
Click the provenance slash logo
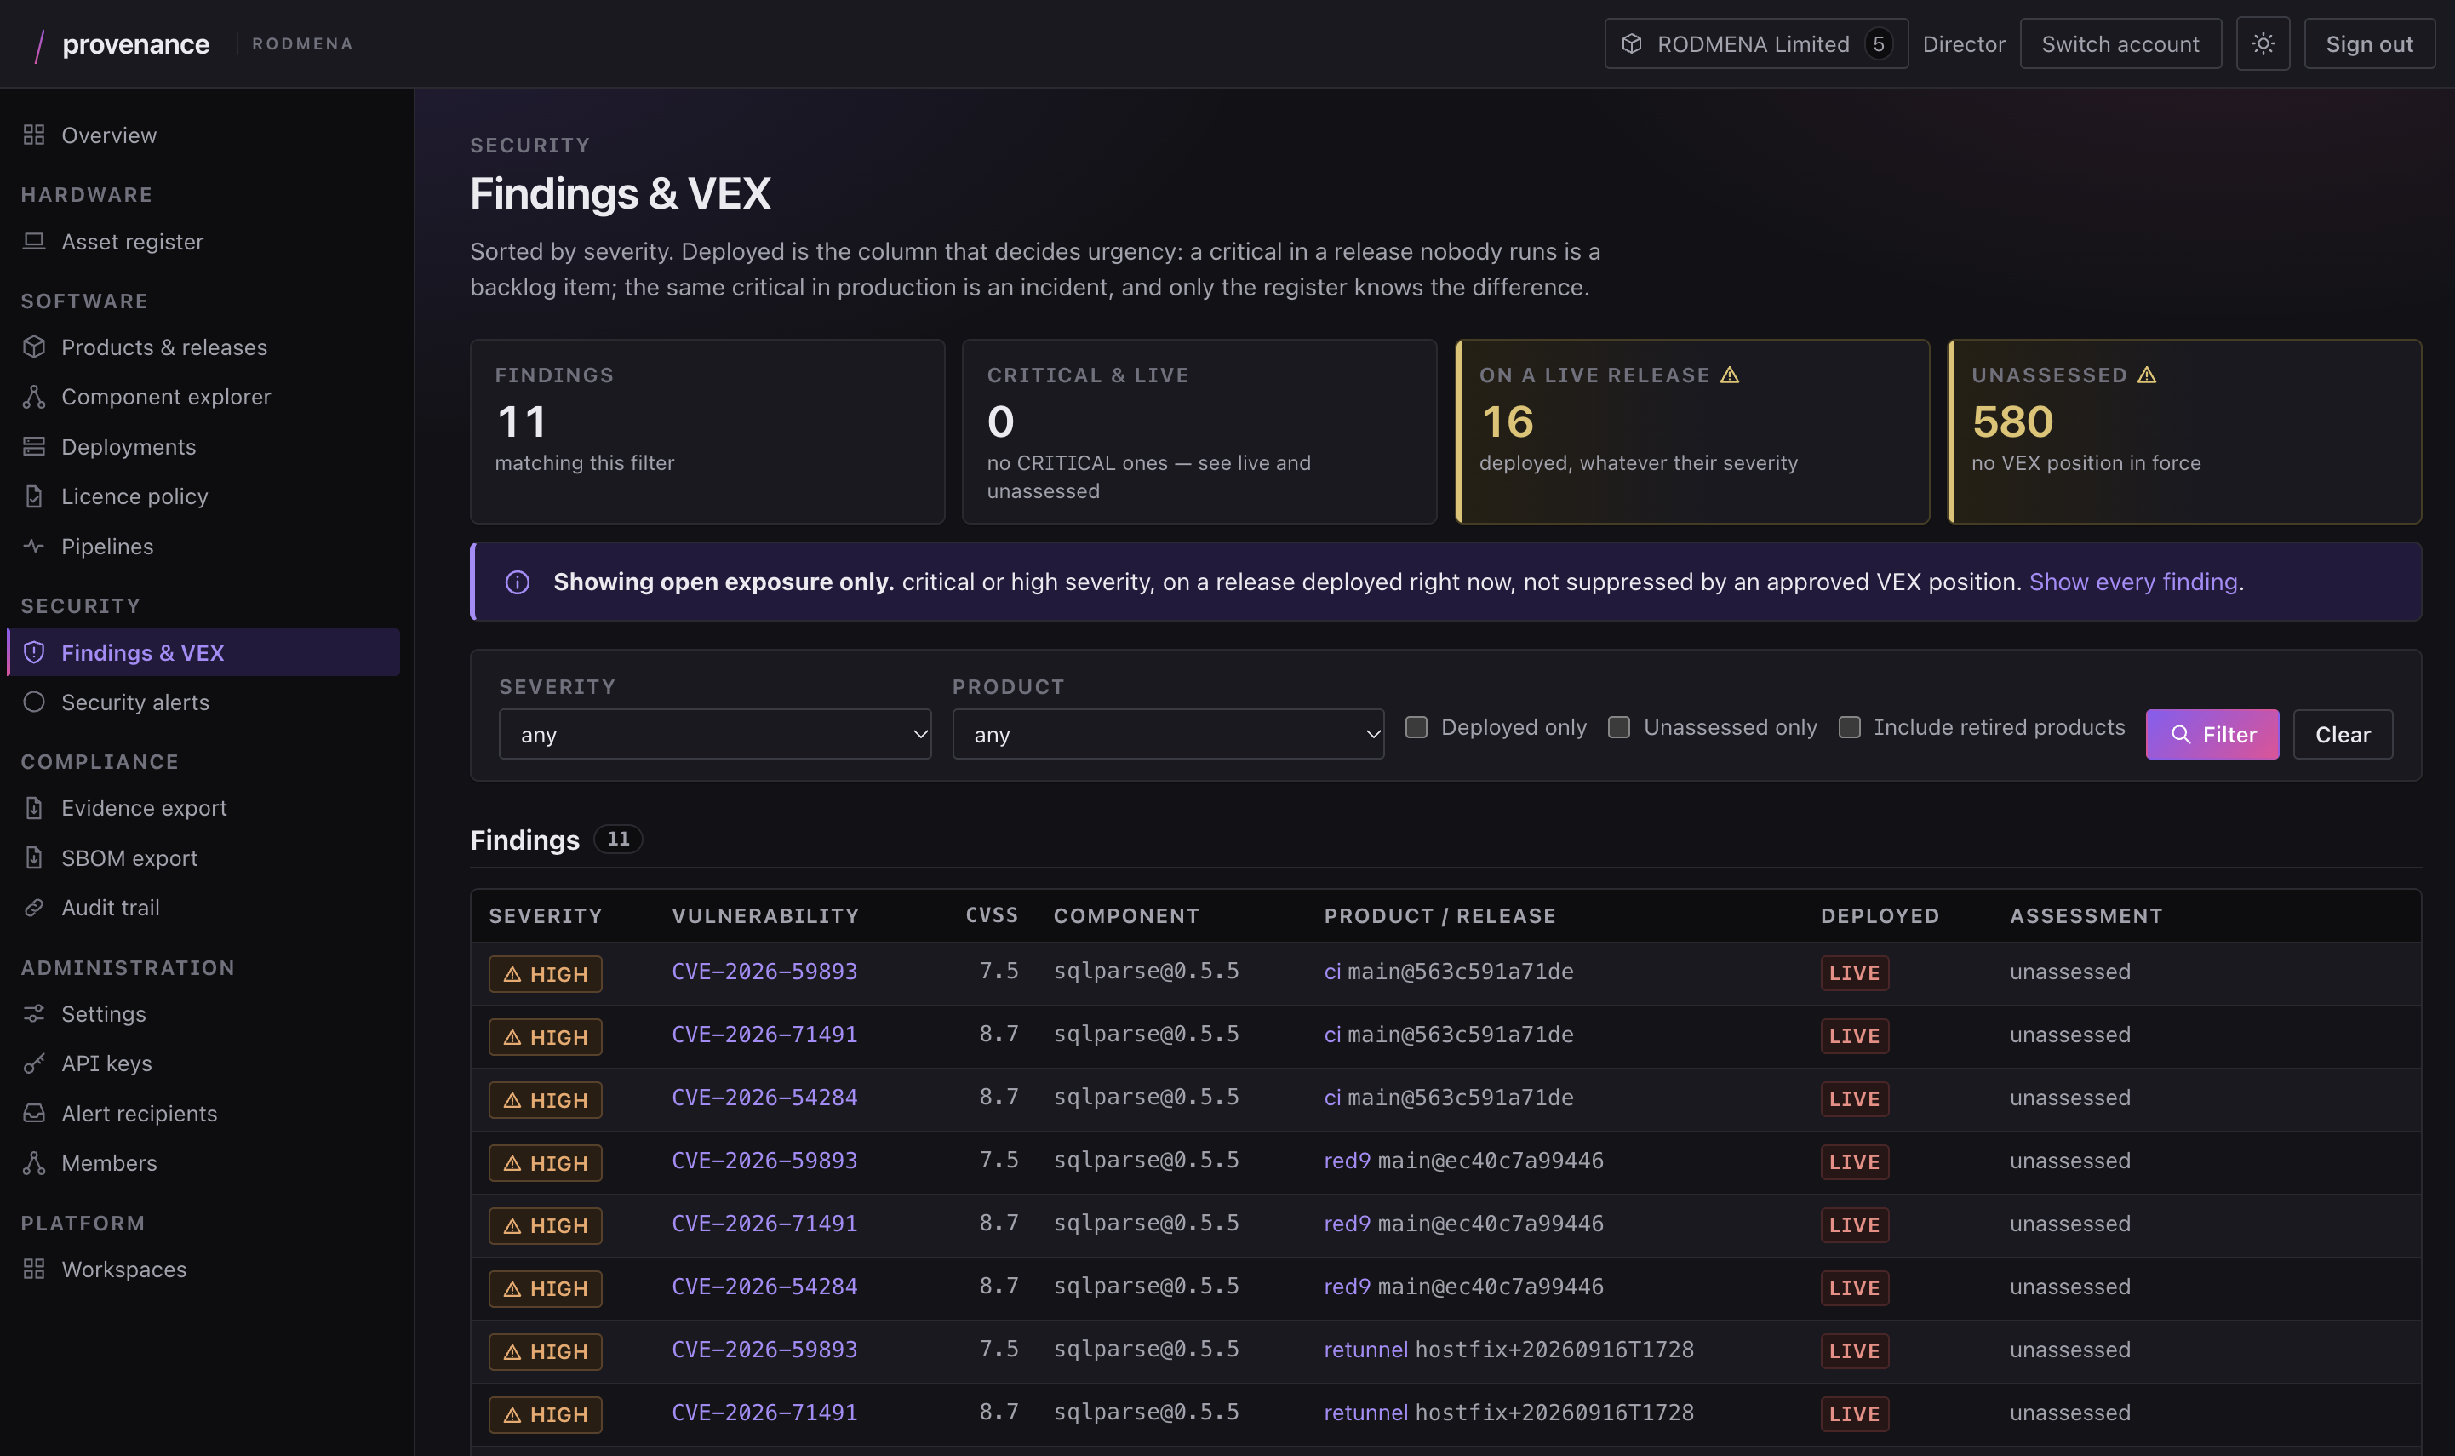39,45
